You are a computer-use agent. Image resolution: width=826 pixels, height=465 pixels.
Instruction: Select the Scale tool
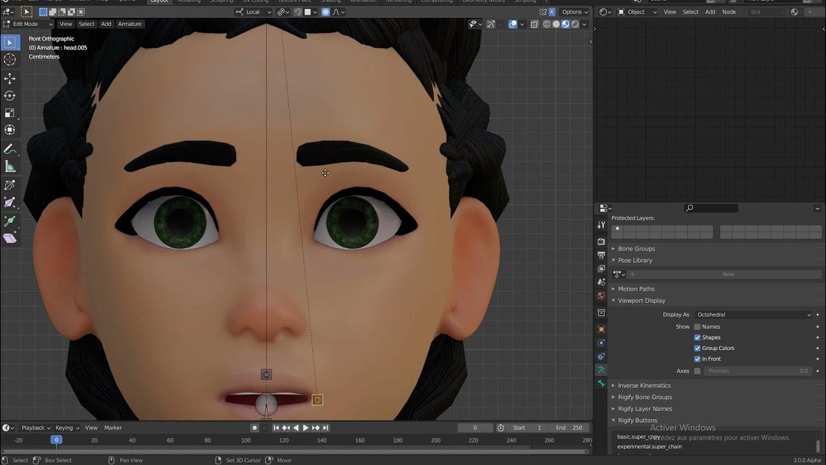[10, 112]
